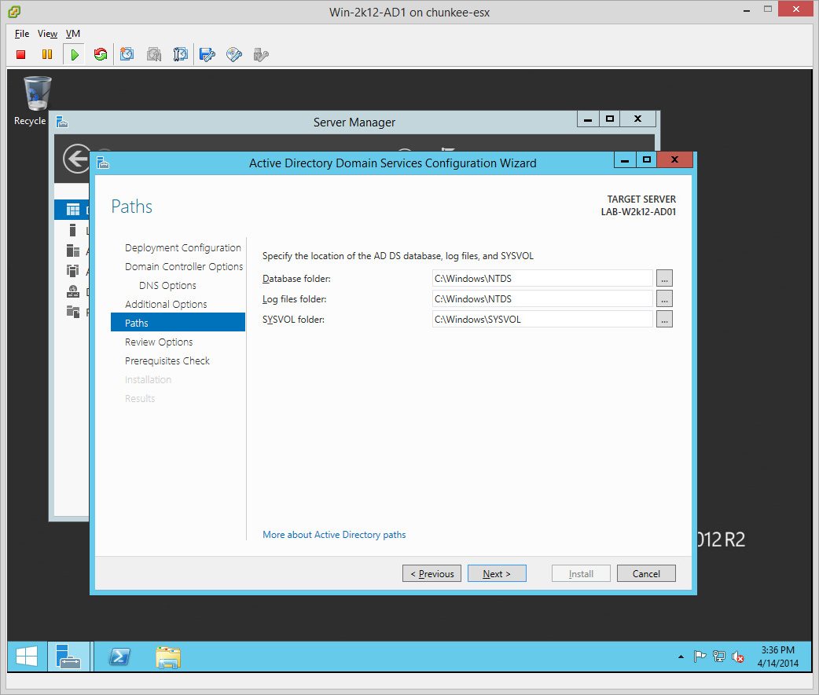819x695 pixels.
Task: Connect floppy device toolbar icon
Action: coord(208,54)
